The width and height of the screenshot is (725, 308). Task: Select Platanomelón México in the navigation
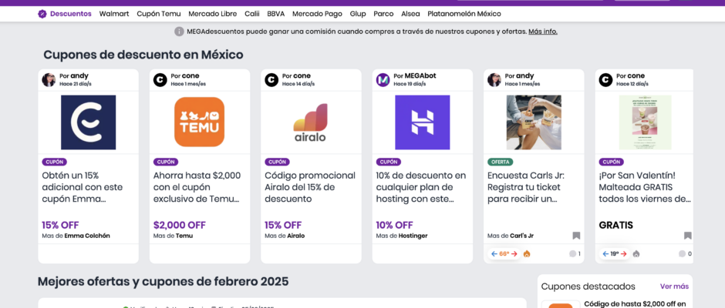point(464,14)
